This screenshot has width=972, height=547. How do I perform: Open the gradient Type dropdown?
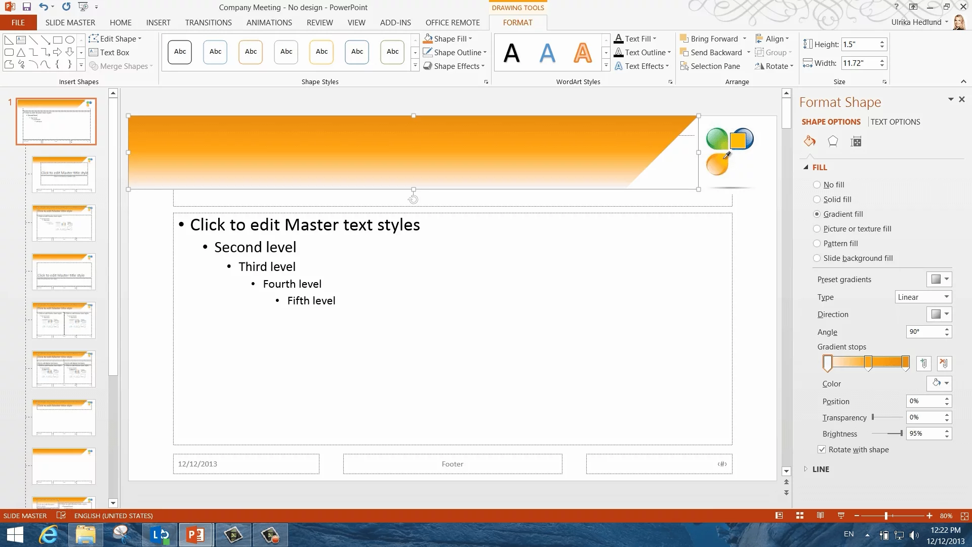pyautogui.click(x=923, y=297)
